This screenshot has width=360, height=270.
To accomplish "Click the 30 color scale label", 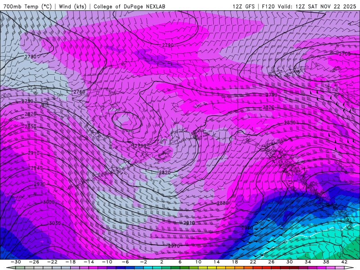I will point(289,262).
